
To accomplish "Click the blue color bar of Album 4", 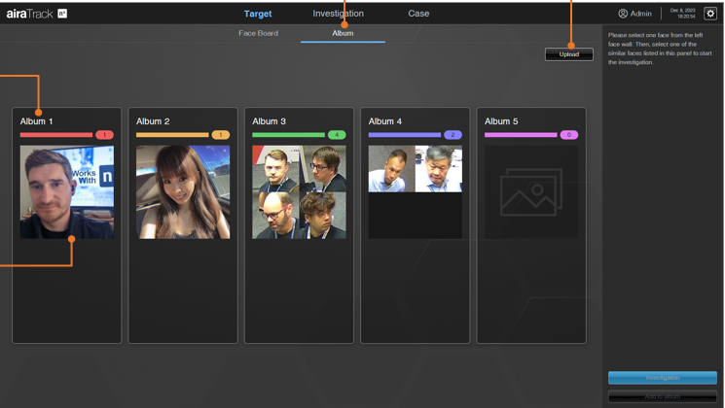I will 405,135.
